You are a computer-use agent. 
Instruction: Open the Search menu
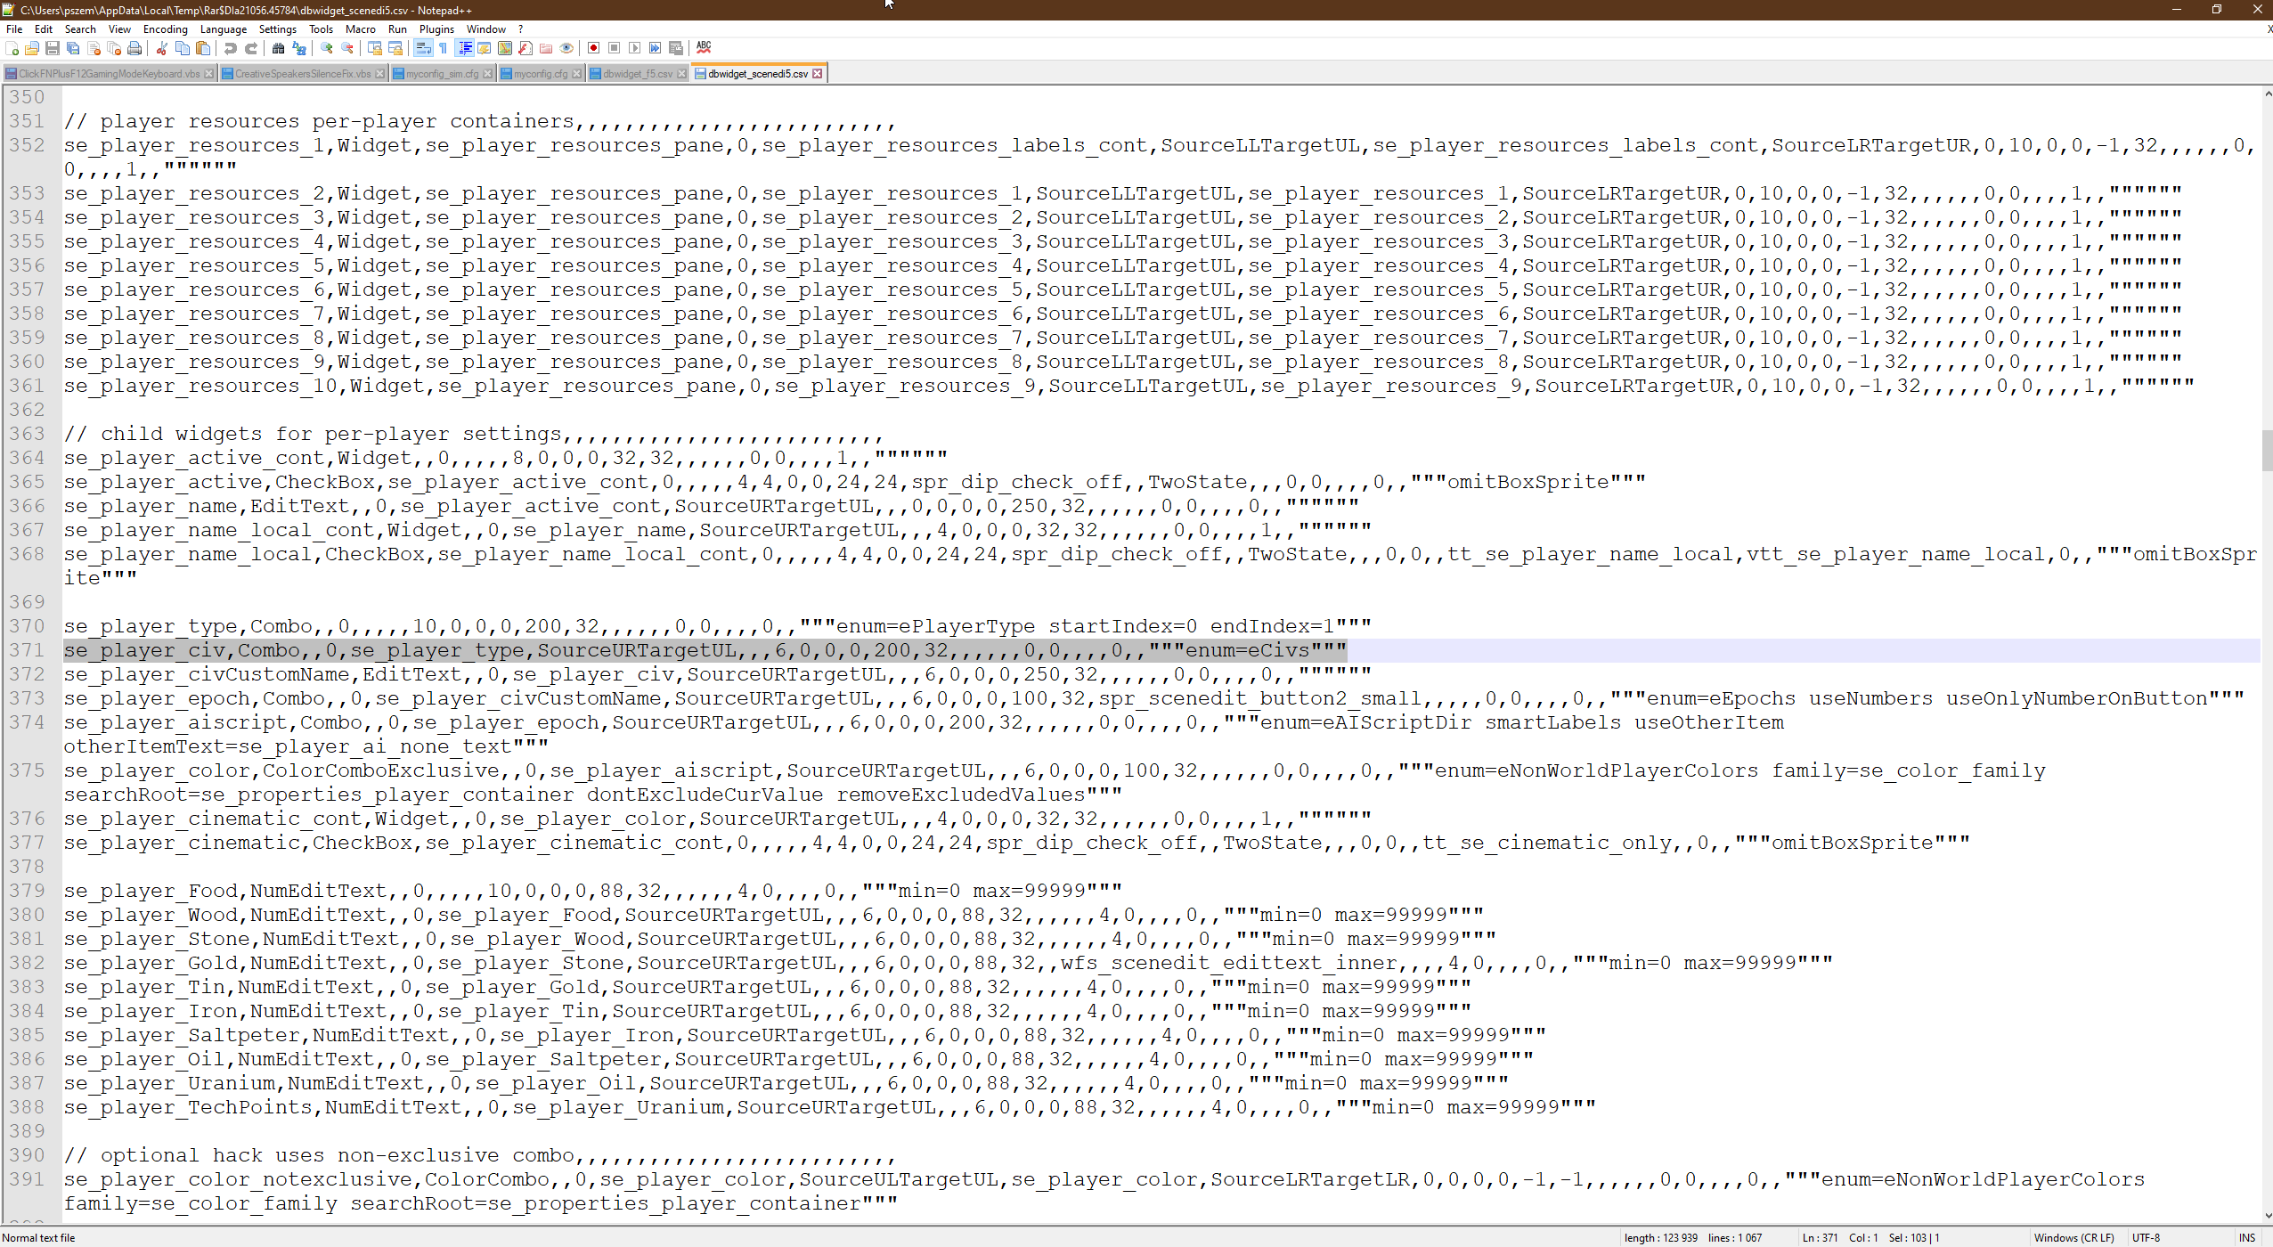(80, 29)
